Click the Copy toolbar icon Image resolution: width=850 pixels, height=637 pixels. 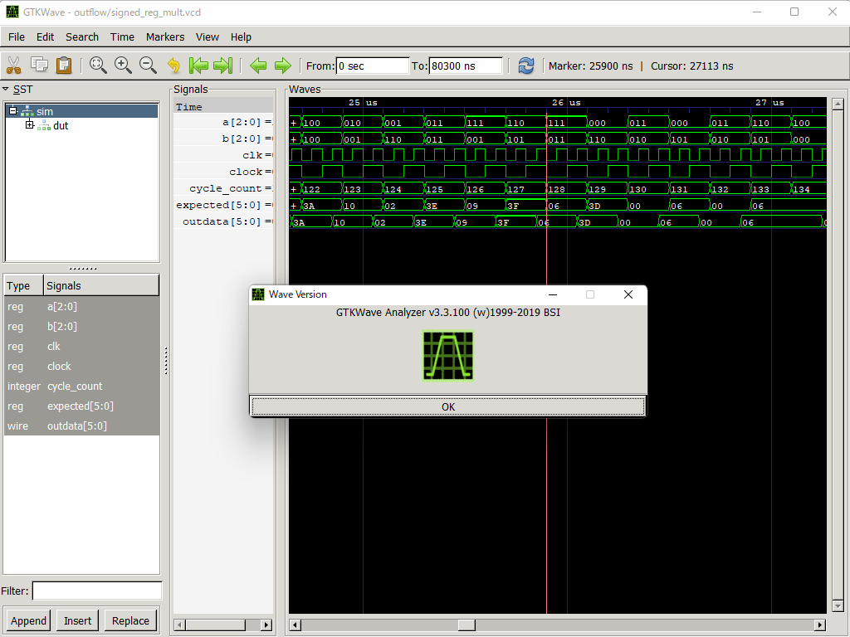(x=39, y=65)
